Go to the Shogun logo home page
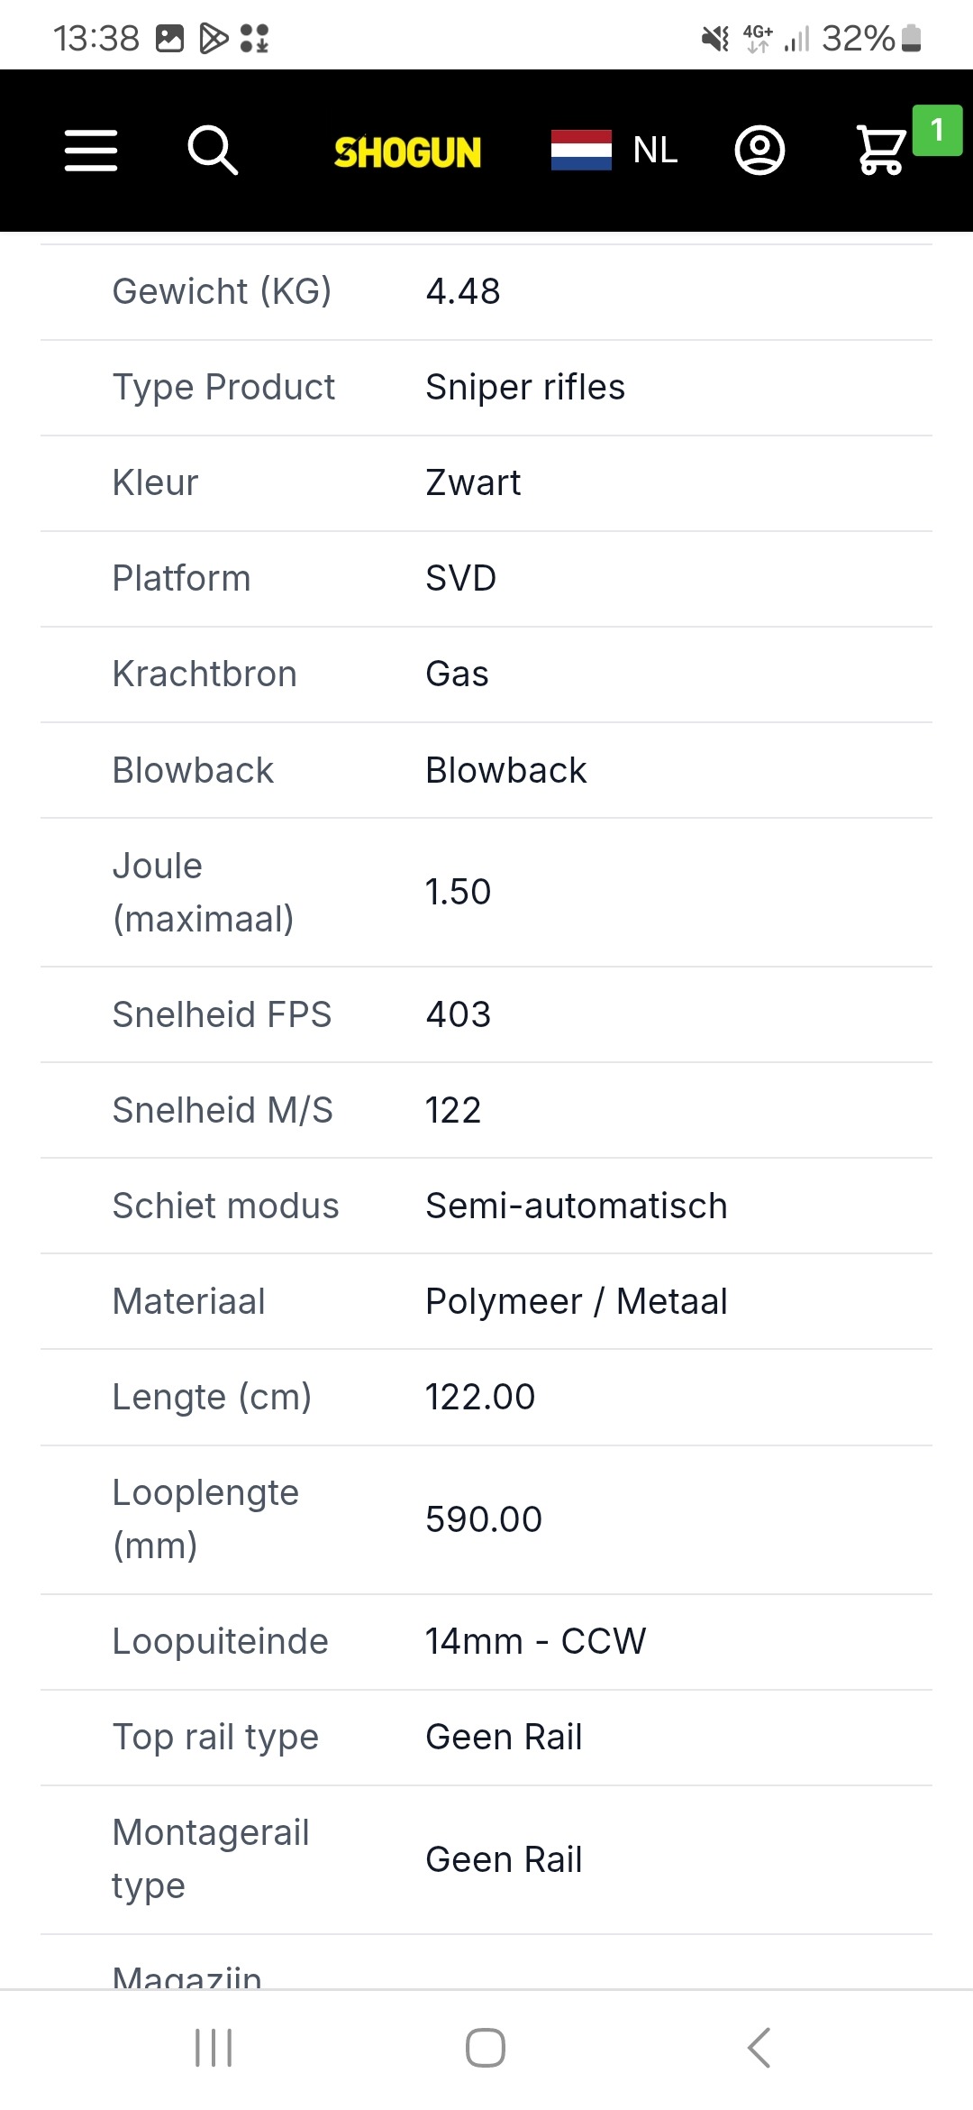The image size is (973, 2110). [407, 151]
